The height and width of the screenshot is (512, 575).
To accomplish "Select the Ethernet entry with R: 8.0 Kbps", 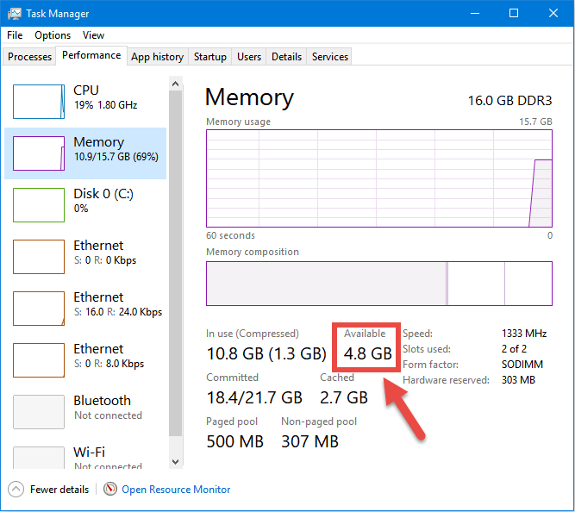I will point(85,360).
